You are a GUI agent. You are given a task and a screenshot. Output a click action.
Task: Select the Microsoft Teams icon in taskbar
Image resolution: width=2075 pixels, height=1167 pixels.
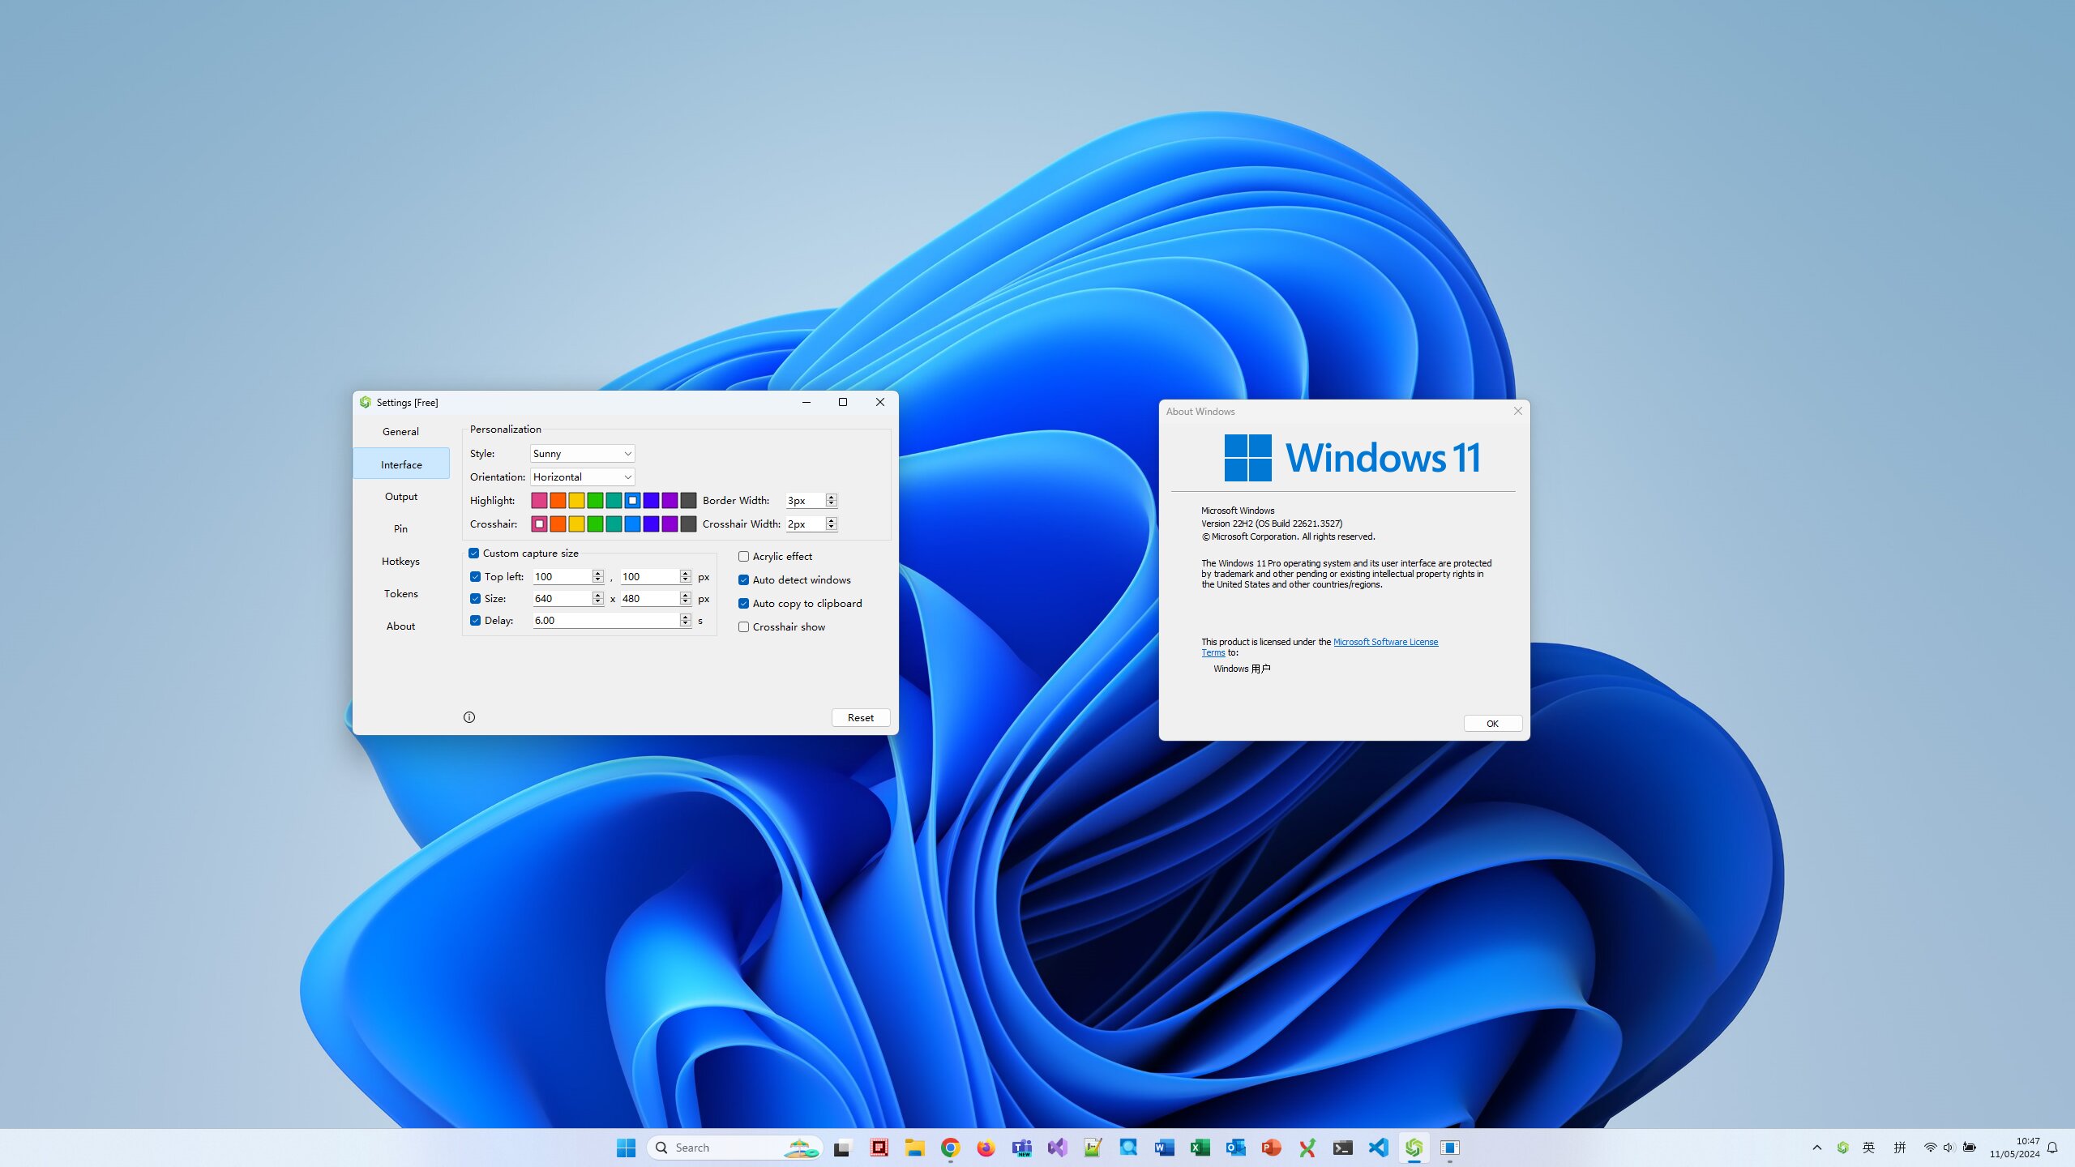1020,1147
